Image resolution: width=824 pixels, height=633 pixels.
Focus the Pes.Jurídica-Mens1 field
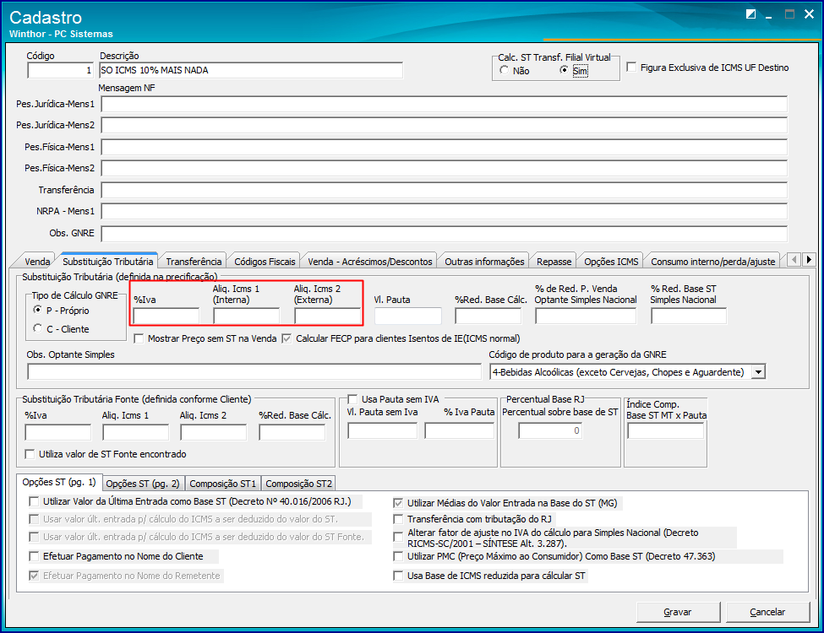445,104
